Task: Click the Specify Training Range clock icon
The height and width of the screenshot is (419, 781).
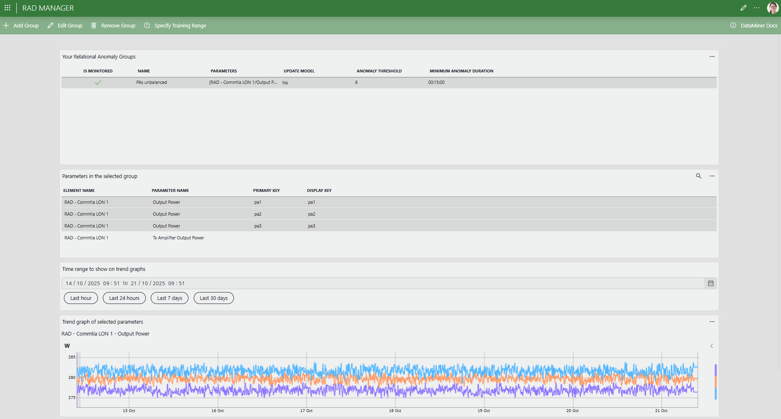Action: [147, 25]
